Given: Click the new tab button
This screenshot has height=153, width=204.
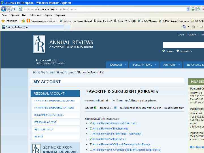Looking at the screenshot, I should (68, 27).
